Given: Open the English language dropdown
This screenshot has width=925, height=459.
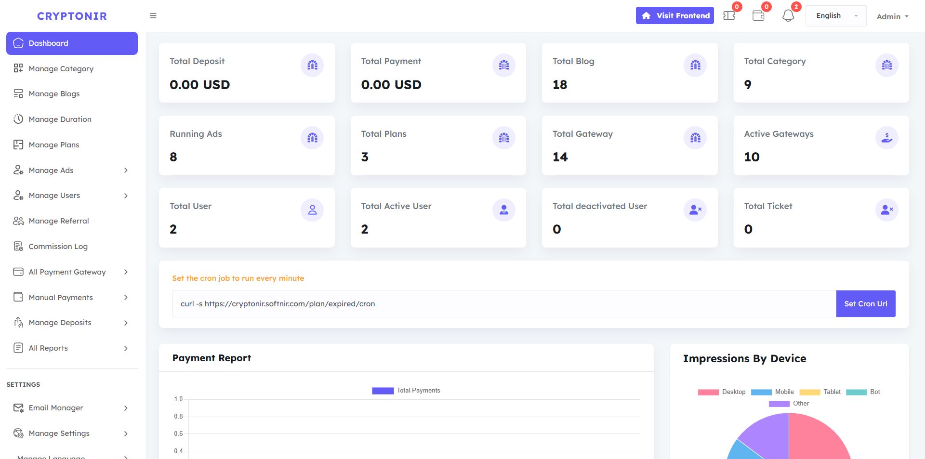Looking at the screenshot, I should [836, 16].
